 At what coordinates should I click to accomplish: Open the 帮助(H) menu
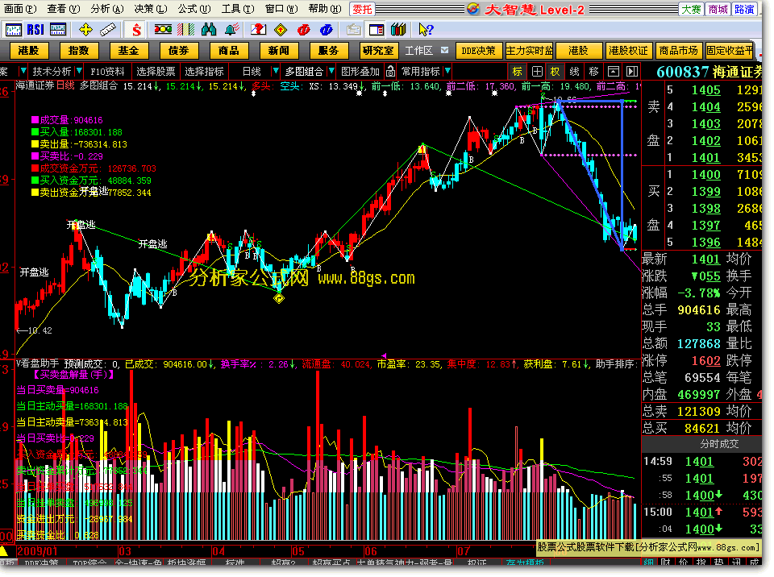pos(325,9)
